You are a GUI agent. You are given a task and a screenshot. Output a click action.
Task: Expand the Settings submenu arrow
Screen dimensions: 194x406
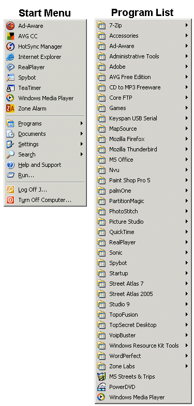click(82, 144)
